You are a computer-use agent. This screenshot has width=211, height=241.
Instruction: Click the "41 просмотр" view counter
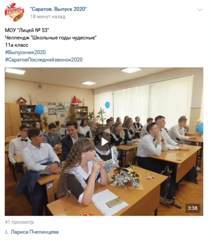[x=19, y=222]
